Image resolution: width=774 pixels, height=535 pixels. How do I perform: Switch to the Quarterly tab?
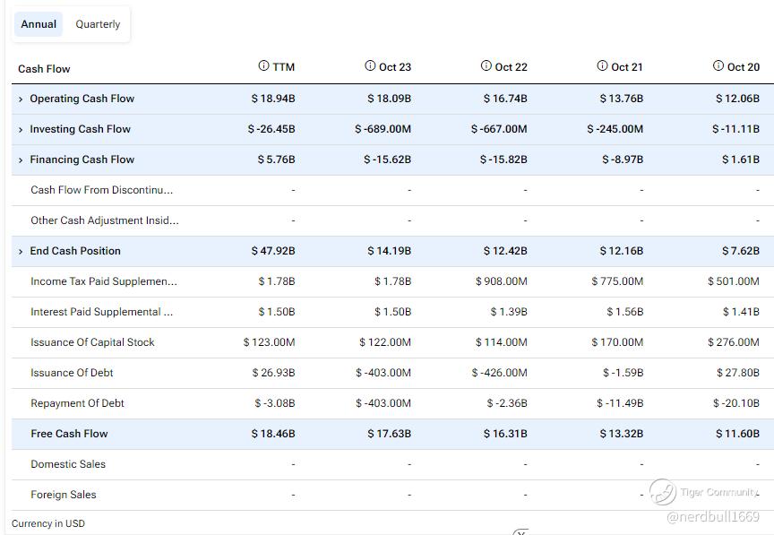tap(98, 24)
